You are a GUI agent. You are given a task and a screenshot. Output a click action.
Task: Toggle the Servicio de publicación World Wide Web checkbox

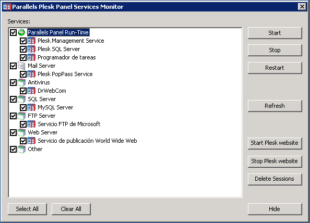click(x=23, y=141)
